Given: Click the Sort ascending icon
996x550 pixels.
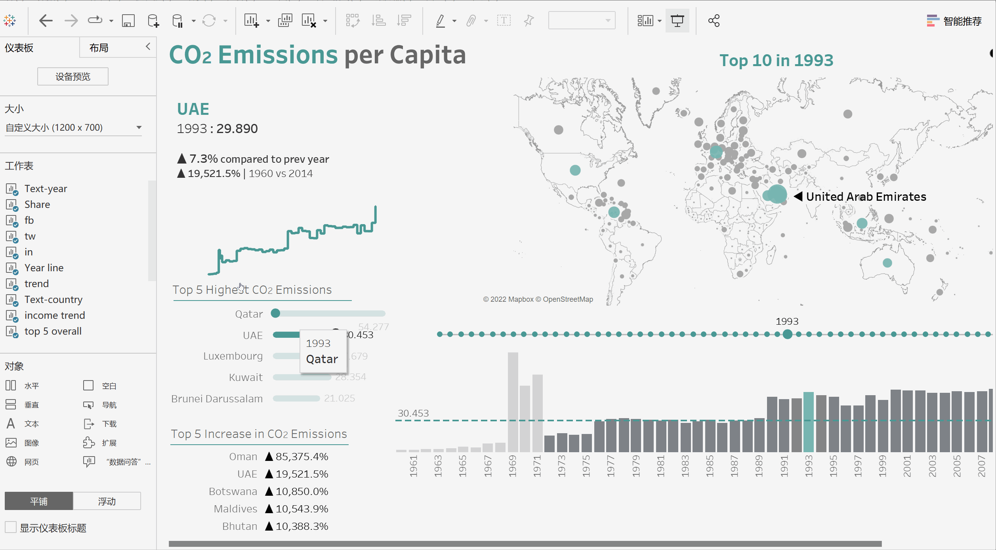Looking at the screenshot, I should (x=378, y=21).
